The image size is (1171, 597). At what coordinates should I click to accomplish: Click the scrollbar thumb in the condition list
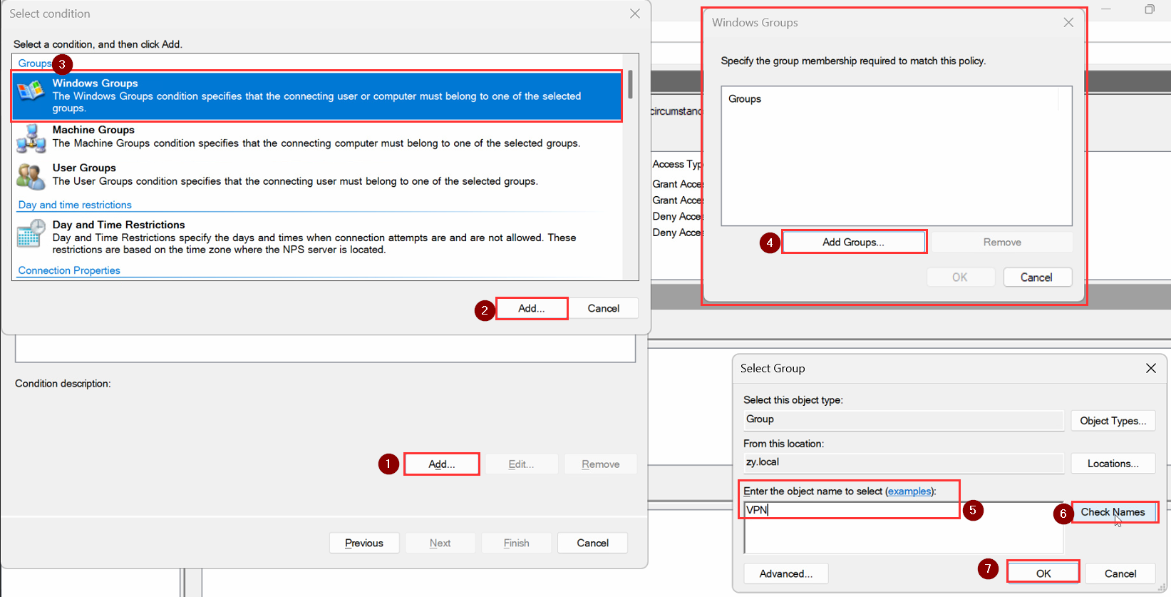click(630, 84)
